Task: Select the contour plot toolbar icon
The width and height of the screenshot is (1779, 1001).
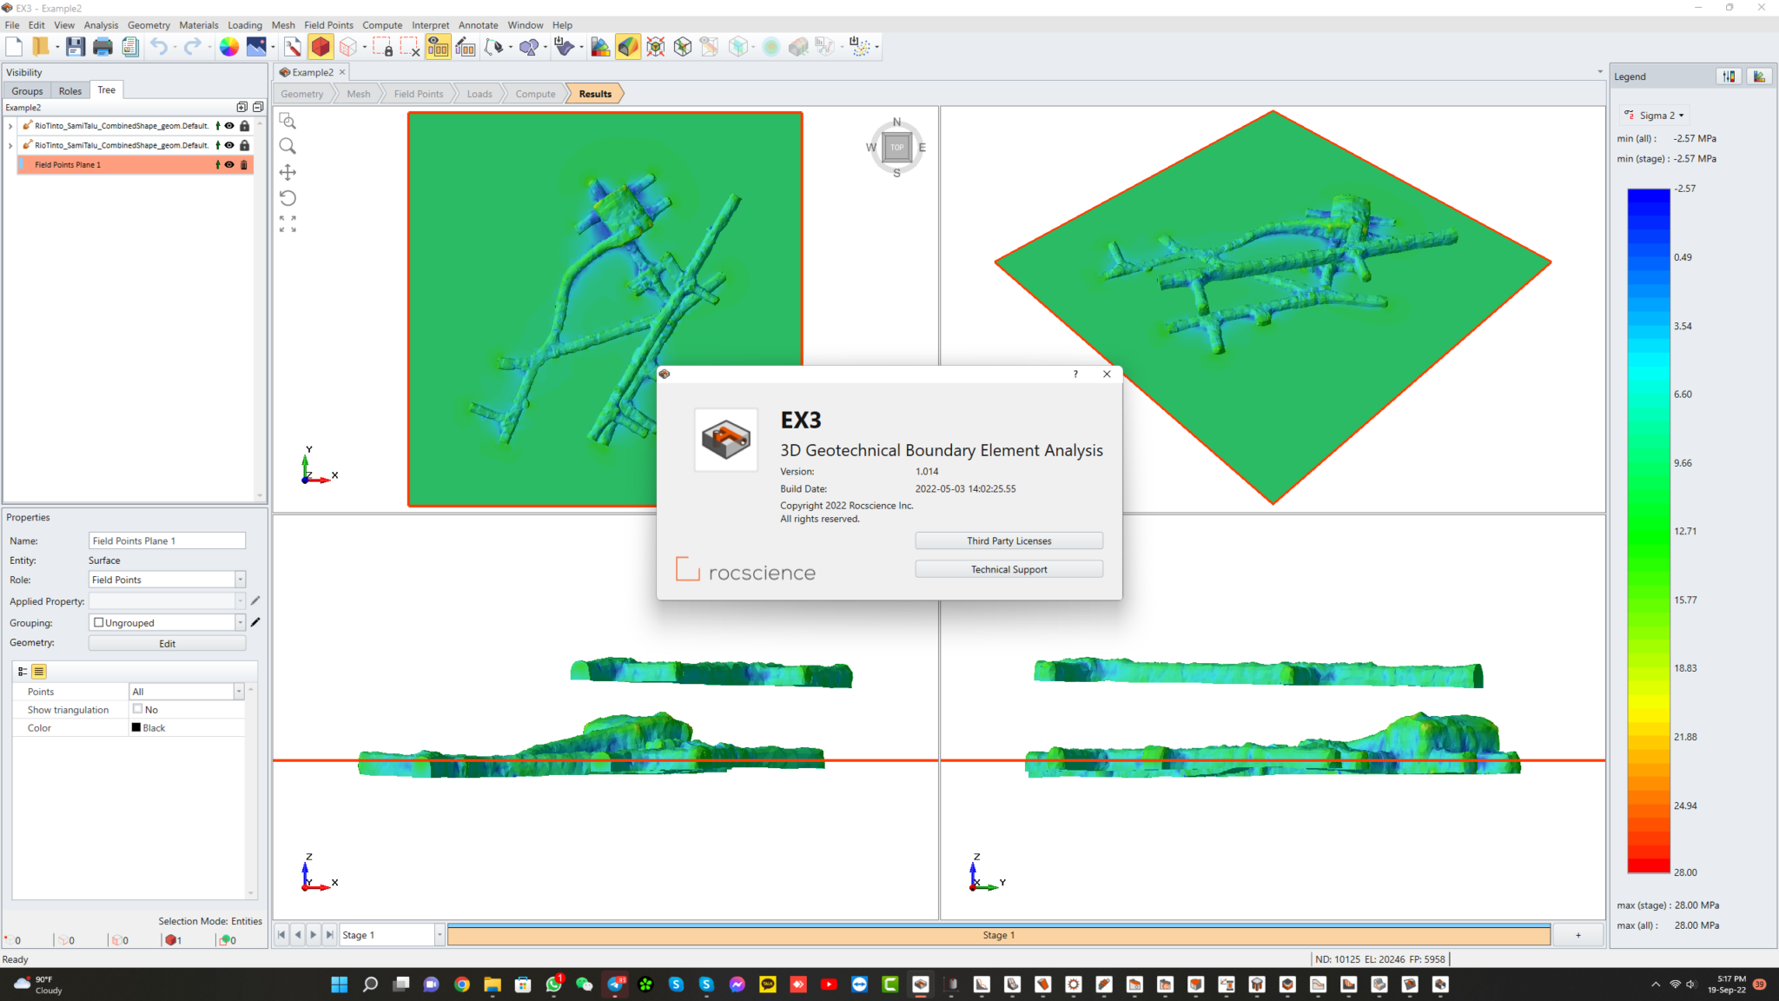Action: point(627,47)
